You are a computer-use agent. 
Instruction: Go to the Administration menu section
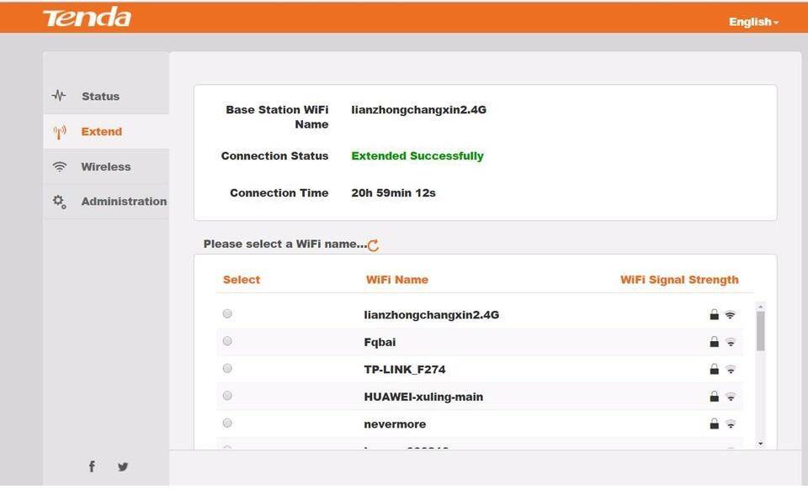(123, 202)
